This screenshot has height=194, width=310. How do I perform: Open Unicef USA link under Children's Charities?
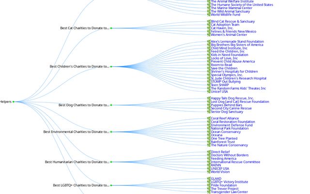219,92
